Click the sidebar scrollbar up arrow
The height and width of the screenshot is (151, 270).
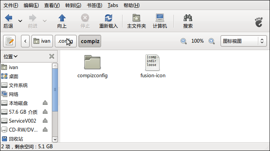pos(55,66)
